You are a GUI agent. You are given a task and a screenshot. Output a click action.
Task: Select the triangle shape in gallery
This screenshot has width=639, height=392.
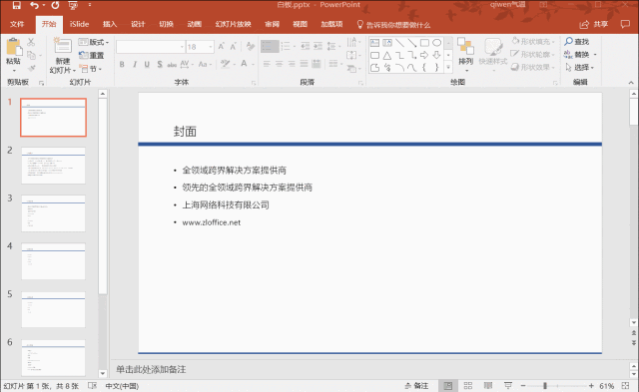[387, 56]
